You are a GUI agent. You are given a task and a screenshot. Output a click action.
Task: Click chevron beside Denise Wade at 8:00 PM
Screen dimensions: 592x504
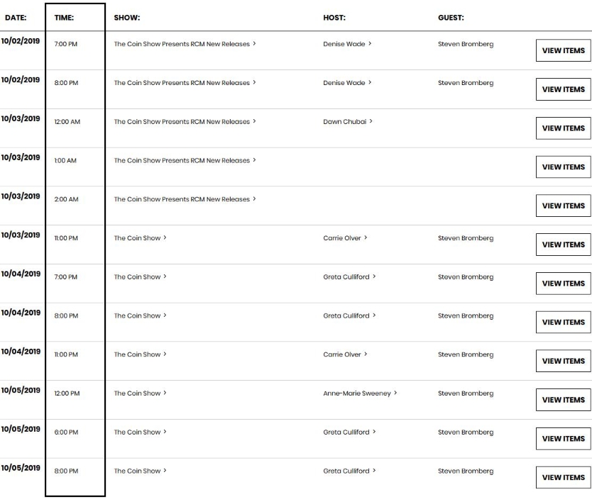click(370, 82)
